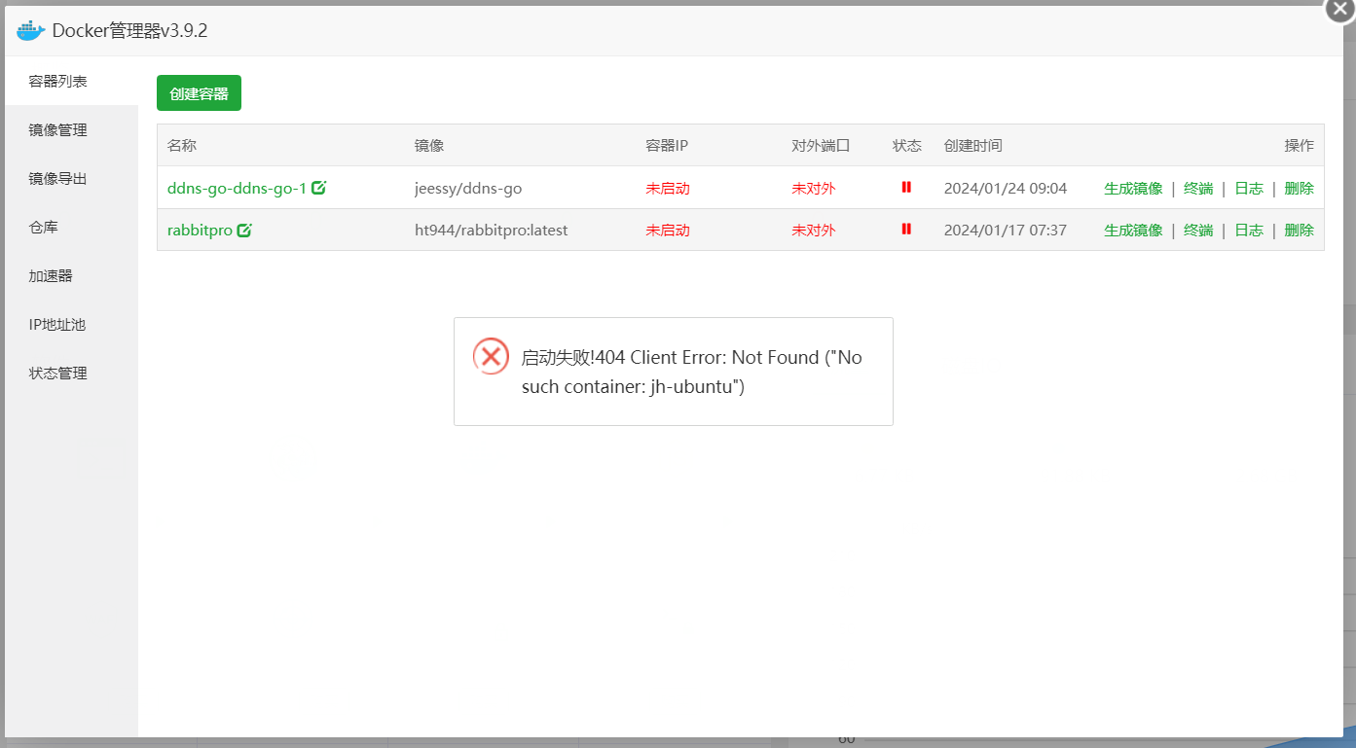The height and width of the screenshot is (748, 1356).
Task: View 日志 for ddns-go-ddns-go-1
Action: click(x=1249, y=188)
